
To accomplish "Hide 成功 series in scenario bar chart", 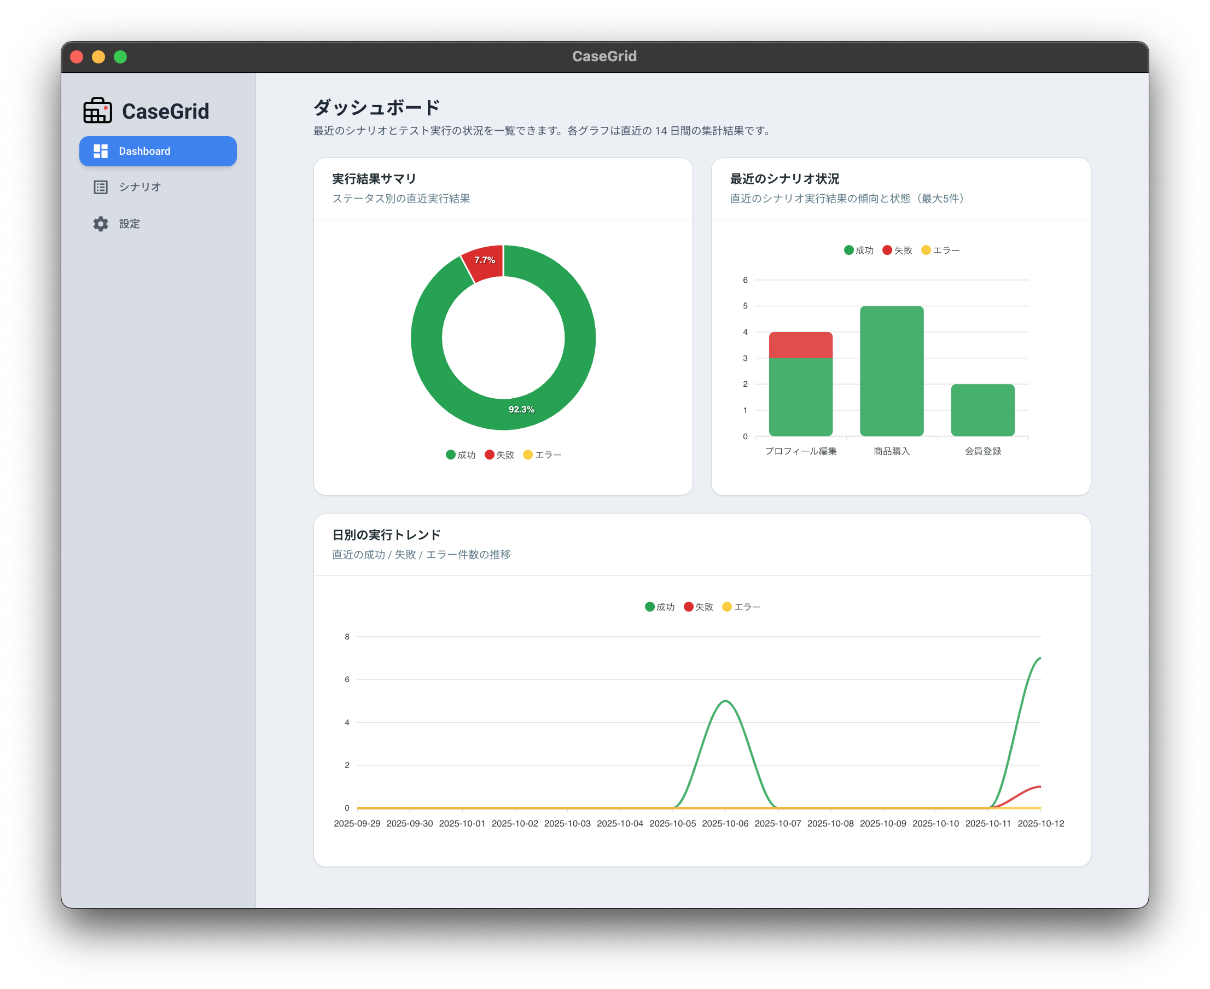I will point(858,250).
